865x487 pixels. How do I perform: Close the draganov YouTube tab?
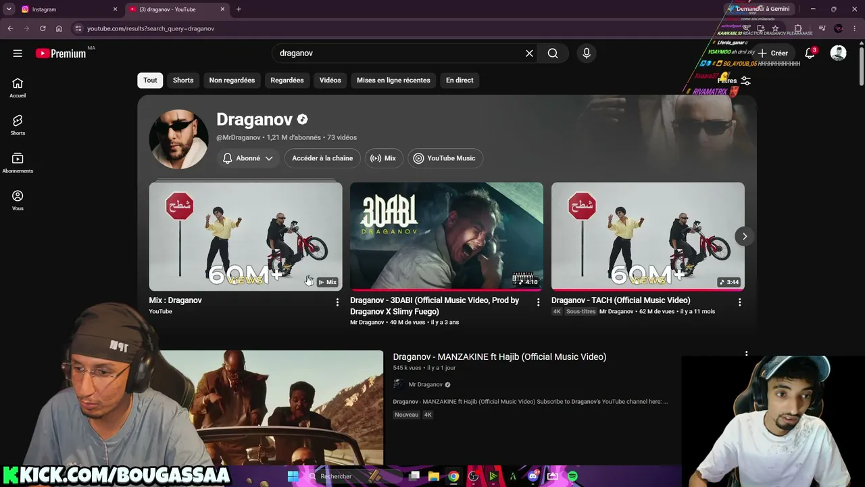click(222, 9)
